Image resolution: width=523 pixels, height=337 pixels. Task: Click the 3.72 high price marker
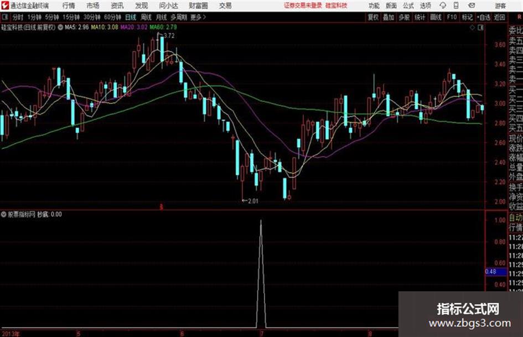[x=169, y=36]
